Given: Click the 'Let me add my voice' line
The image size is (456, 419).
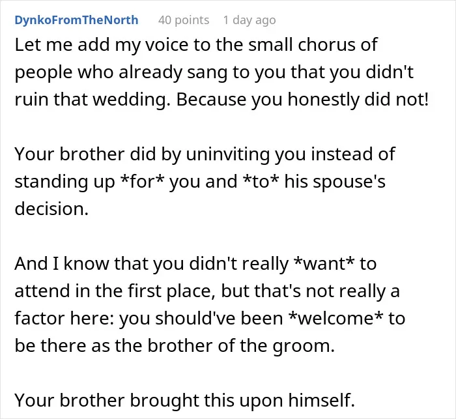Looking at the screenshot, I should click(x=196, y=46).
